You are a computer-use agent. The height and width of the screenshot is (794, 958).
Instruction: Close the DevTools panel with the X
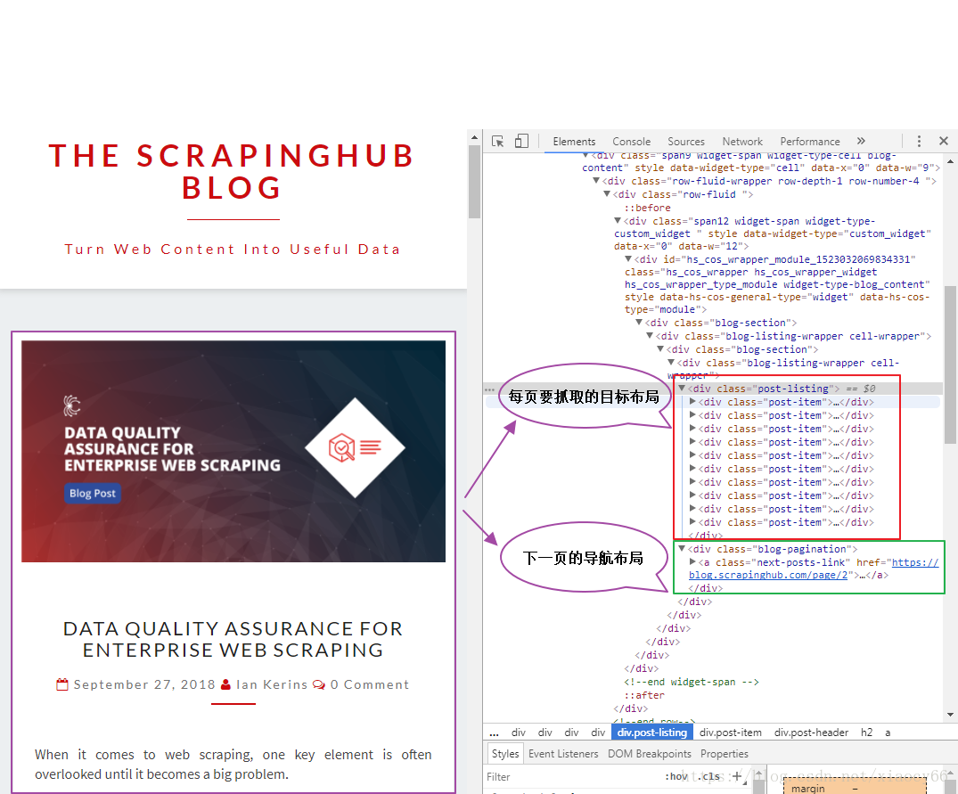944,141
